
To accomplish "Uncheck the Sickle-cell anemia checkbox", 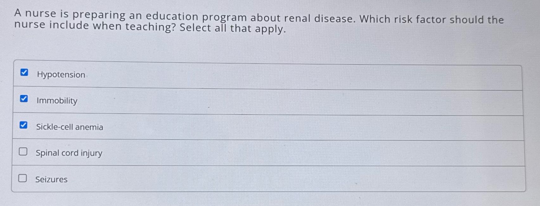I will click(x=23, y=125).
